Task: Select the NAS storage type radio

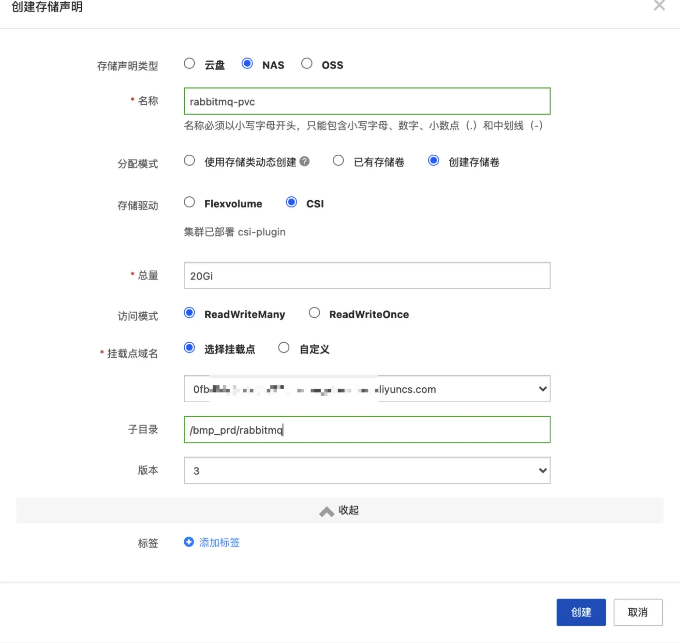Action: click(x=247, y=63)
